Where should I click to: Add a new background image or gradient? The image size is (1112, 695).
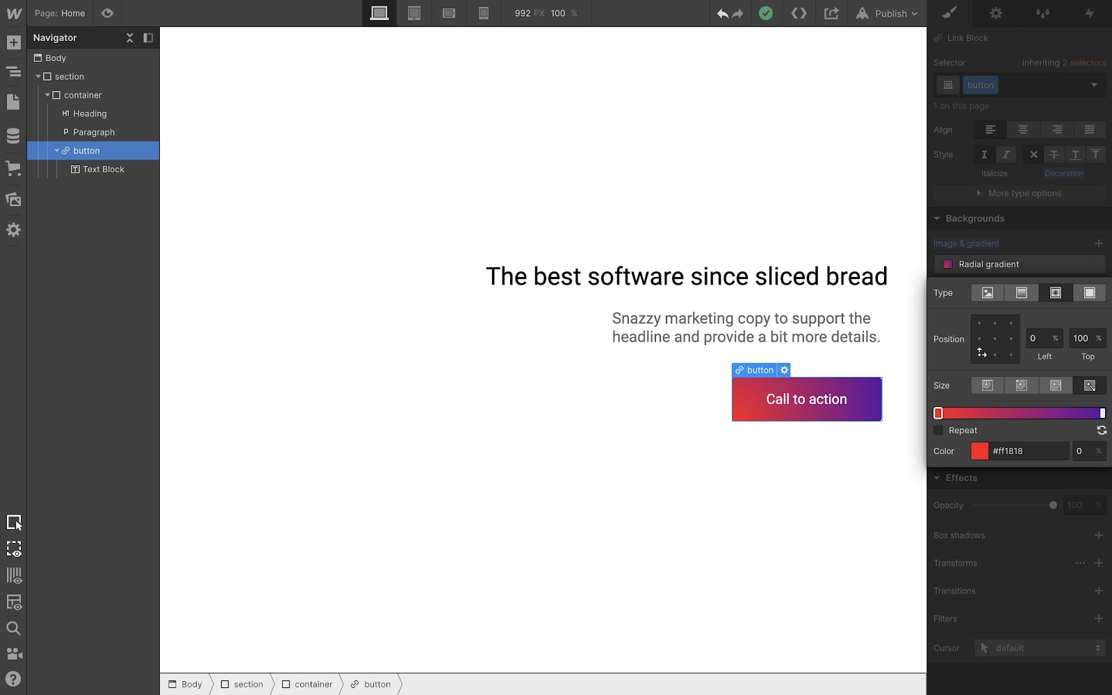(x=1099, y=244)
